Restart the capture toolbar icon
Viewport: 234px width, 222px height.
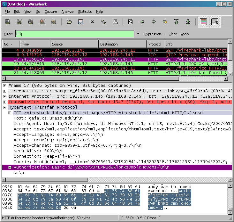tap(54, 22)
